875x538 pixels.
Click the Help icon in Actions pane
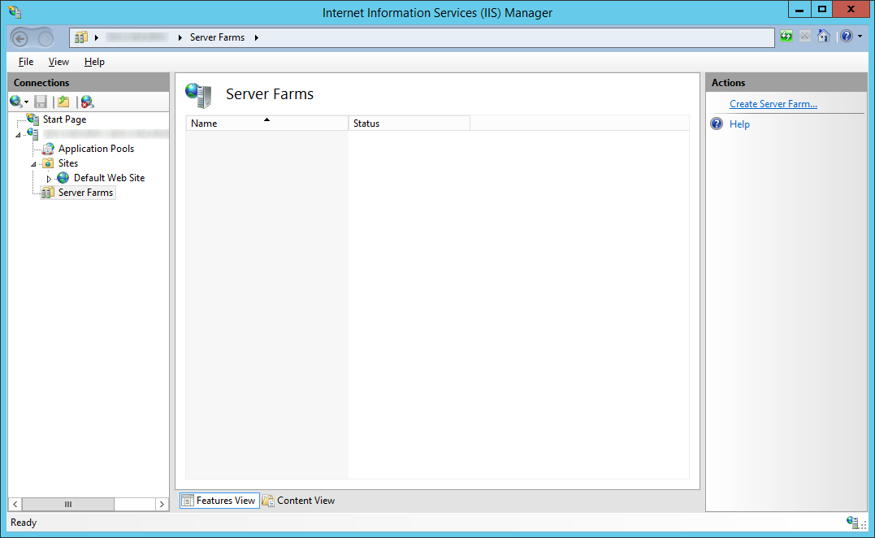[x=717, y=124]
